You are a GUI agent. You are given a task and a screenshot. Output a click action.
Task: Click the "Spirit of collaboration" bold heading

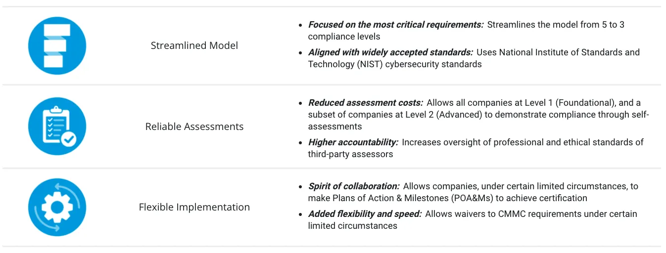[x=353, y=186]
